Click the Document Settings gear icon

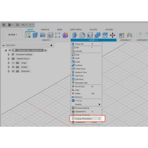coord(13,54)
